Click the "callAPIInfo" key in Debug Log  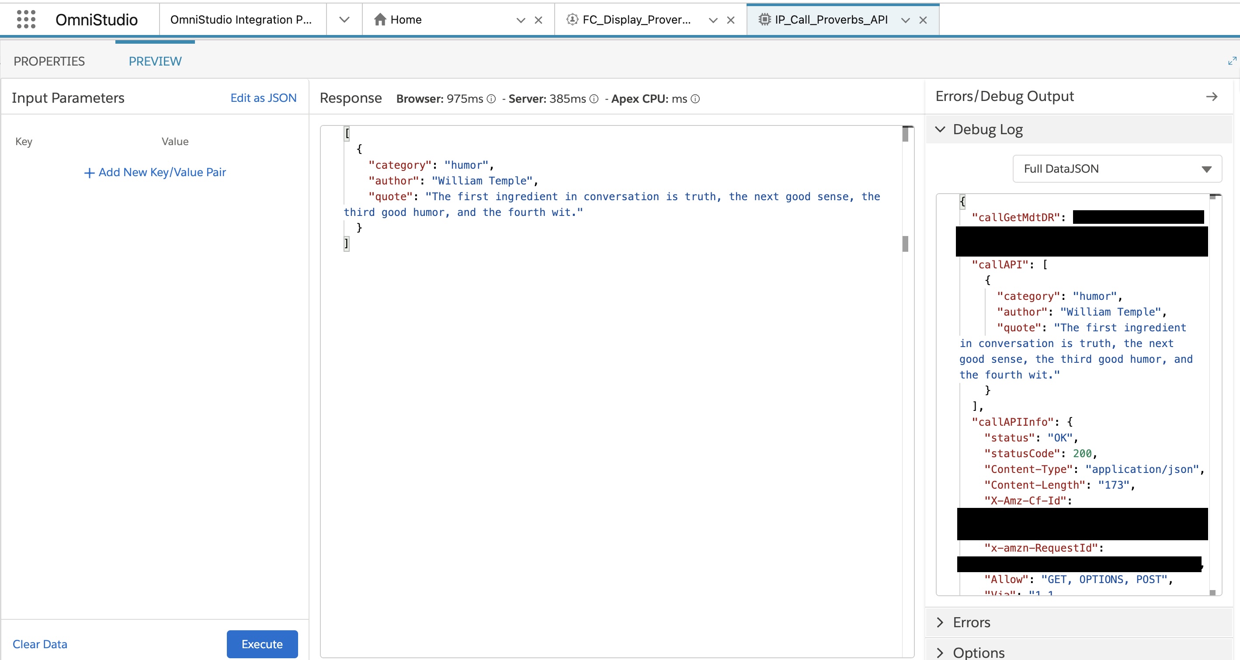(1013, 422)
